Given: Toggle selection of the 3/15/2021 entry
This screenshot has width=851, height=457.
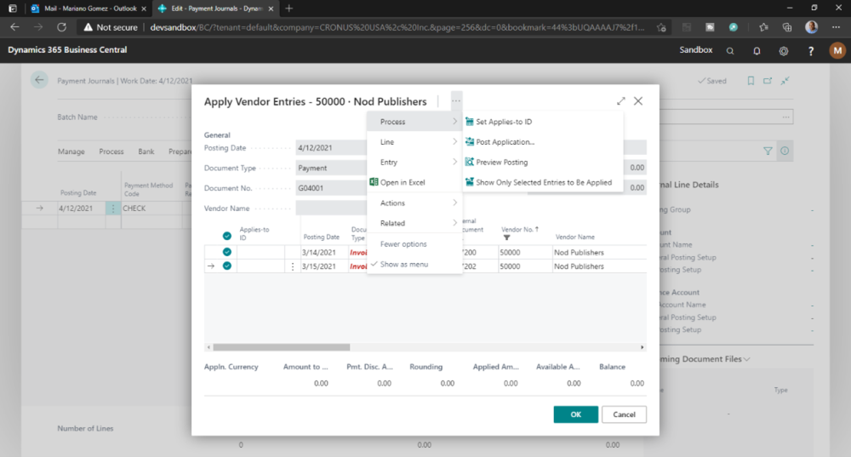Looking at the screenshot, I should click(227, 266).
